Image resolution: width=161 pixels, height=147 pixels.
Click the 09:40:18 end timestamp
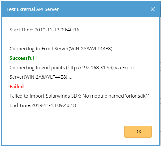click(x=66, y=105)
